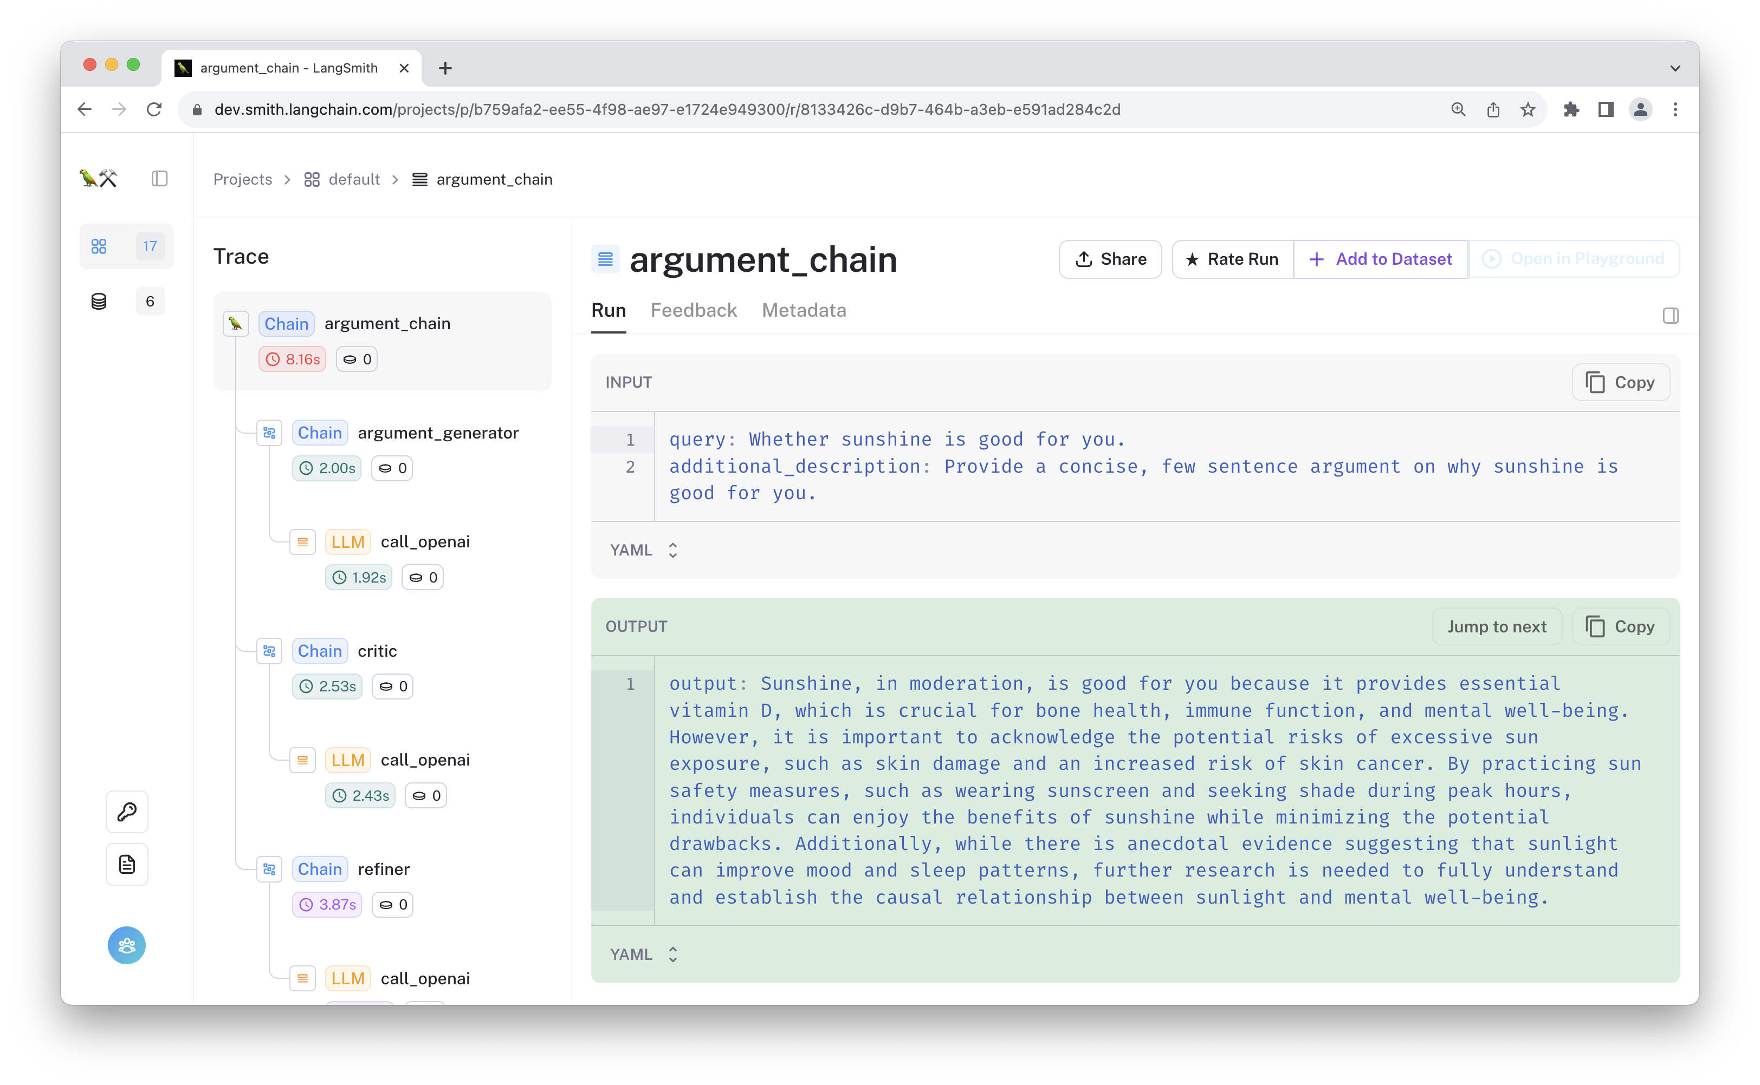
Task: Click the Share button
Action: tap(1109, 259)
